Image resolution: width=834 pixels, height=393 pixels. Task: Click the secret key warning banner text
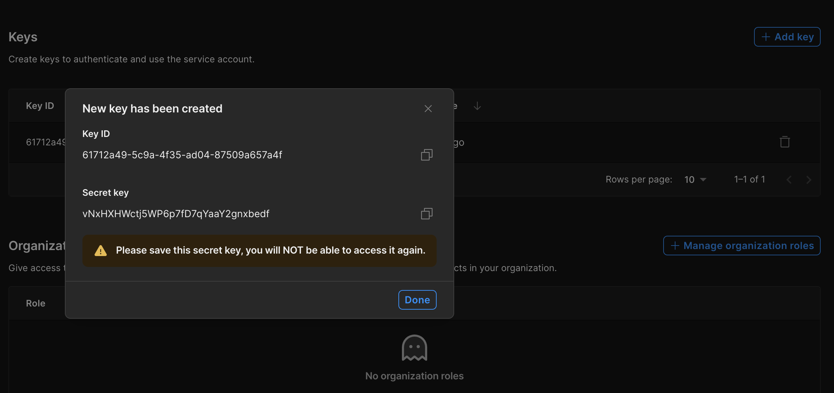click(270, 250)
